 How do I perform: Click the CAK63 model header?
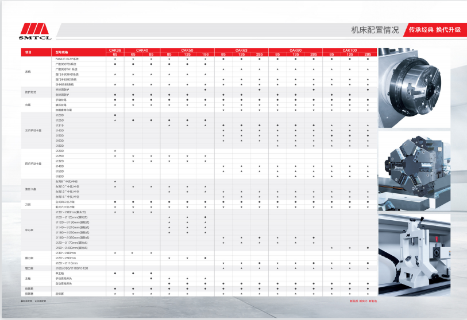241,50
